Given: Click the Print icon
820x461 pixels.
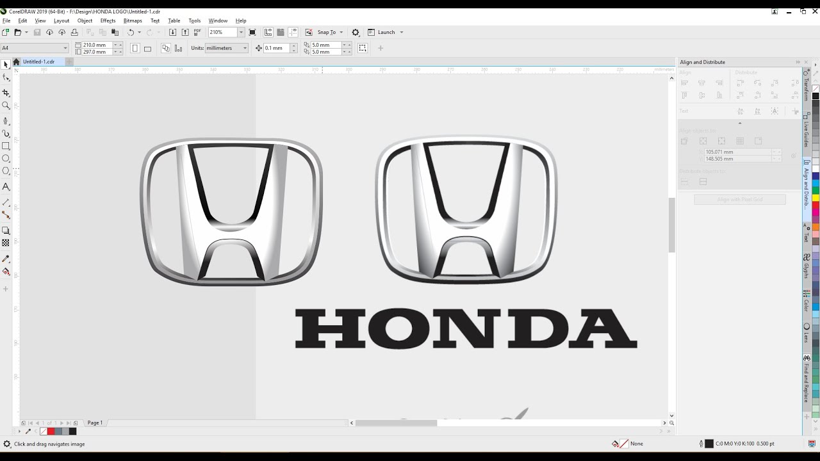Looking at the screenshot, I should coord(74,32).
